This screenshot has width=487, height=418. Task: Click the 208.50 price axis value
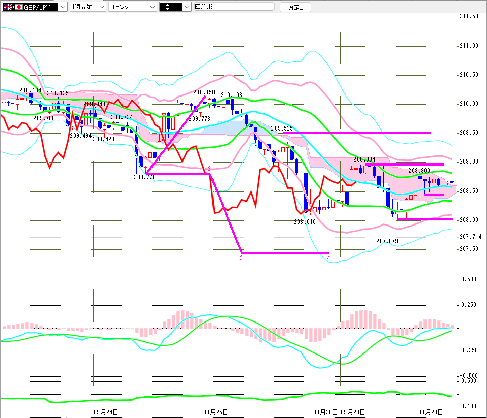(469, 191)
